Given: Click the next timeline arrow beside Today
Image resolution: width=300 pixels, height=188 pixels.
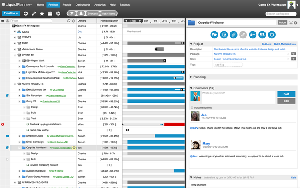Looking at the screenshot, I should [140, 21].
